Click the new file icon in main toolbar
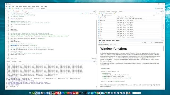 6,8
